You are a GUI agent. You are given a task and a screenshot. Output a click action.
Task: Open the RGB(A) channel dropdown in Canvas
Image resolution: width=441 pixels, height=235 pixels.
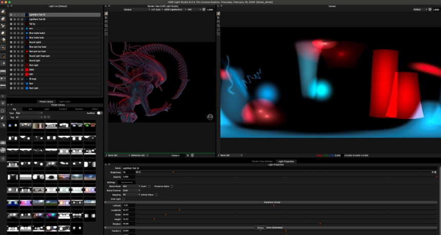(x=420, y=10)
